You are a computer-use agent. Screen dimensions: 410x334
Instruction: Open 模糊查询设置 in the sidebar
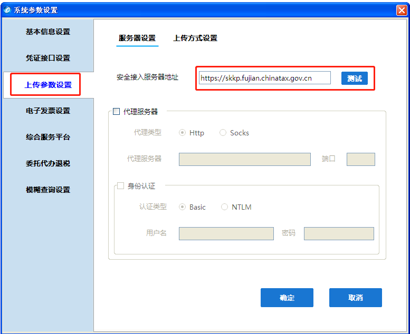click(48, 190)
